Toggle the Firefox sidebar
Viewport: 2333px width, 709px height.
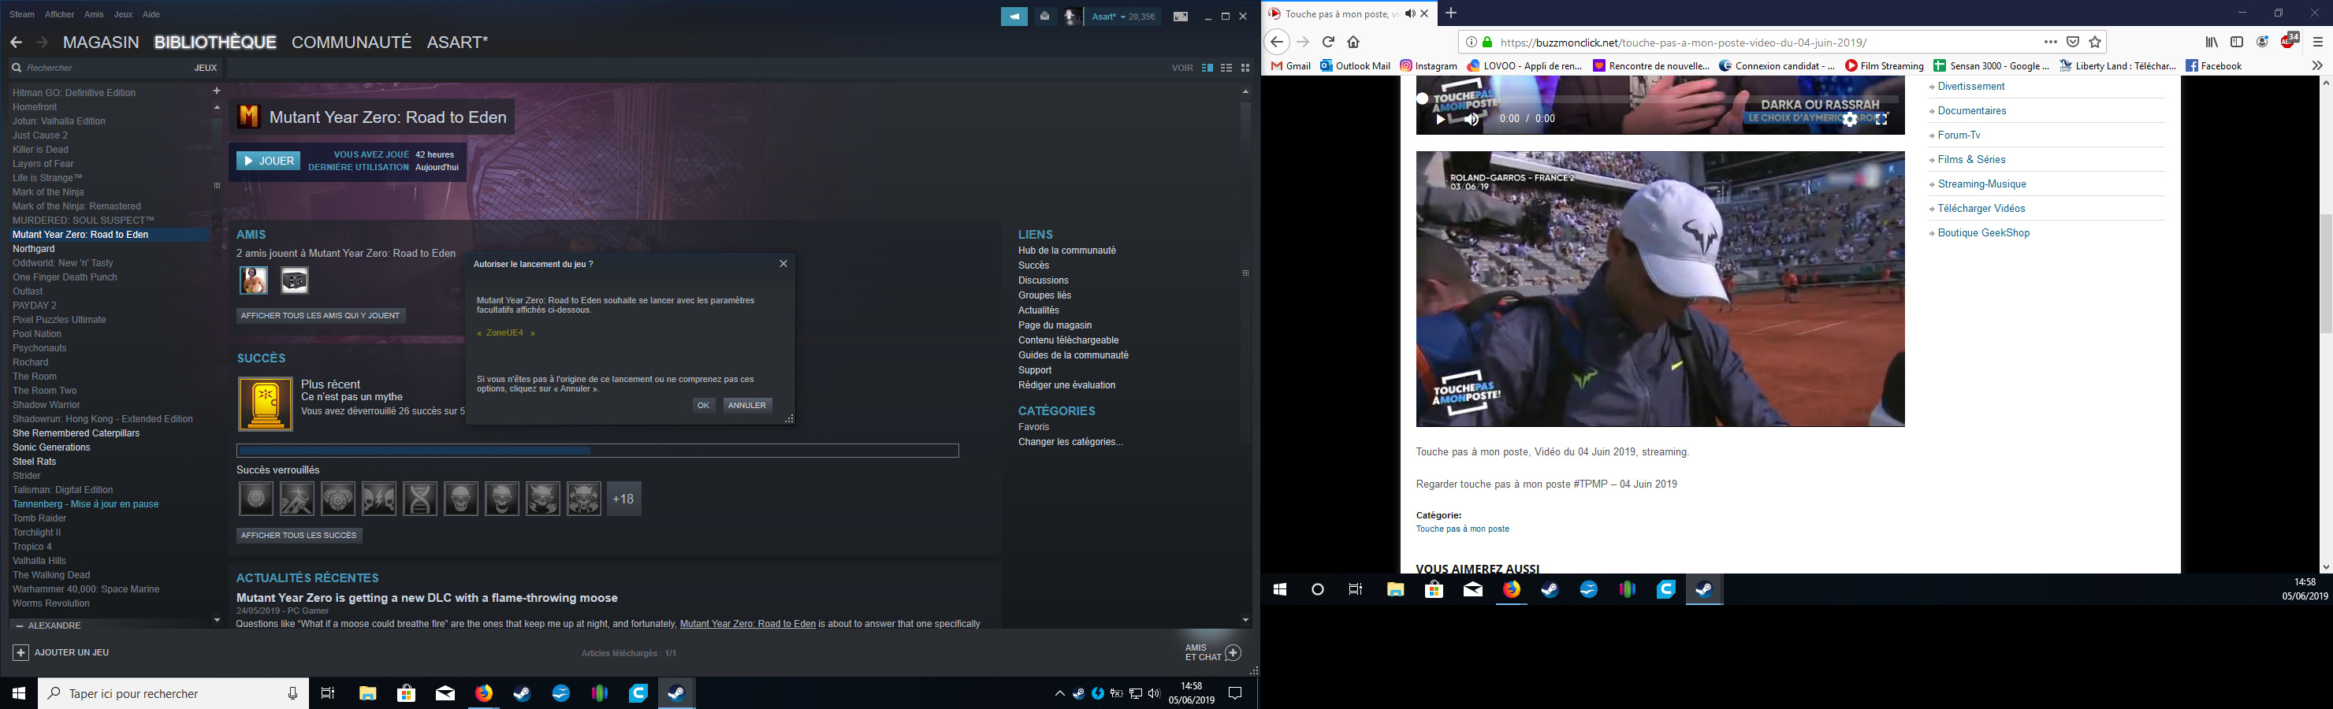point(2236,42)
